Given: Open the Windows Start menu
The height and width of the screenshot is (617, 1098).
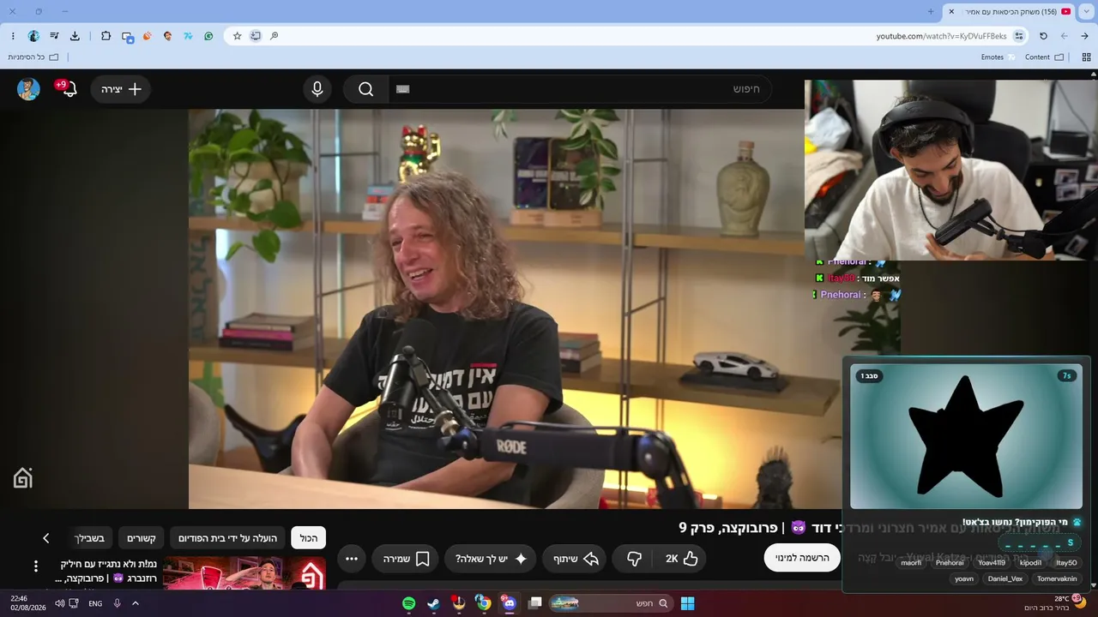Looking at the screenshot, I should click(x=687, y=603).
